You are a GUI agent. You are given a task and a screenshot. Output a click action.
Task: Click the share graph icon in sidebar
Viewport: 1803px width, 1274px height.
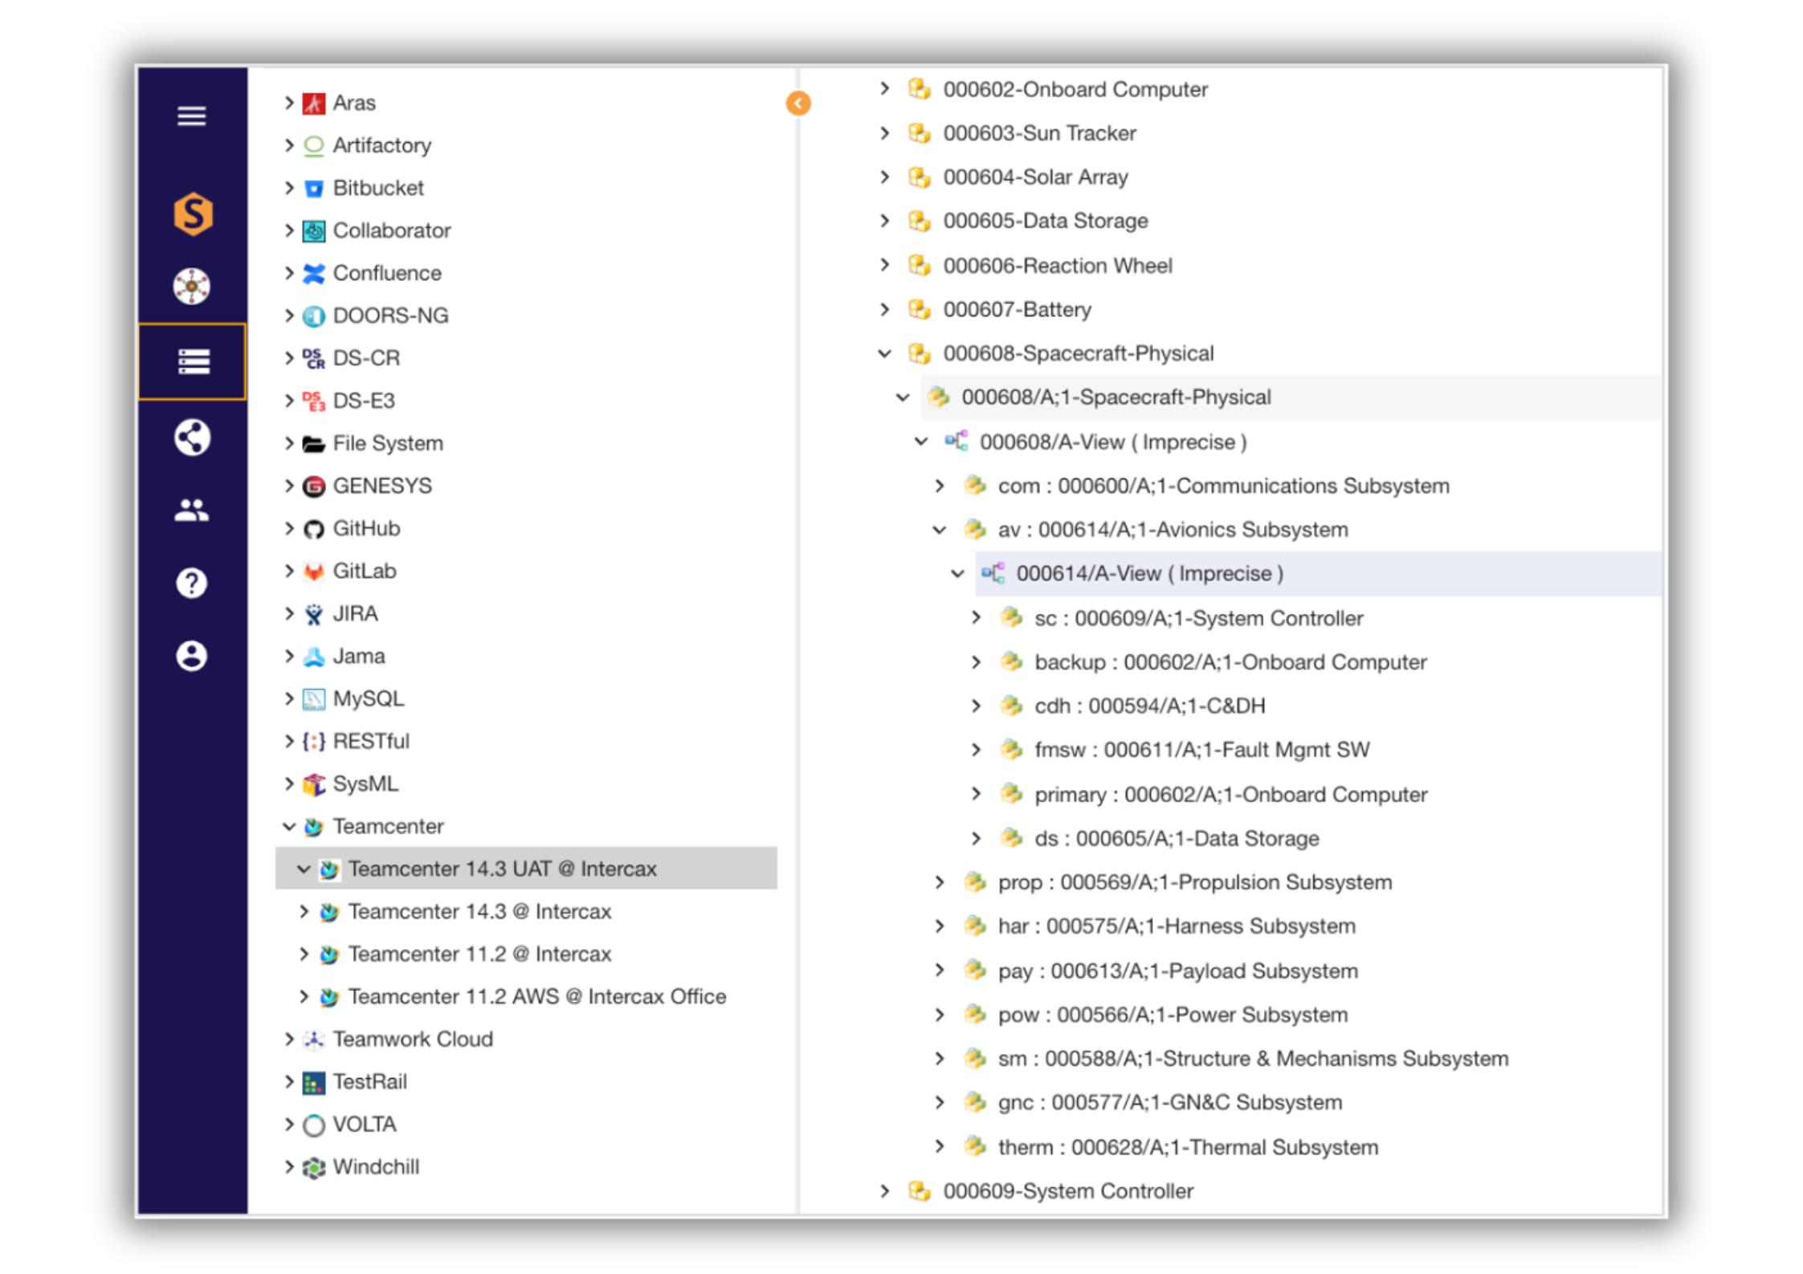coord(192,438)
